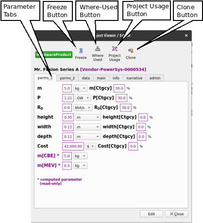Open the m unit kg dropdown
The width and height of the screenshot is (203, 223).
80,88
